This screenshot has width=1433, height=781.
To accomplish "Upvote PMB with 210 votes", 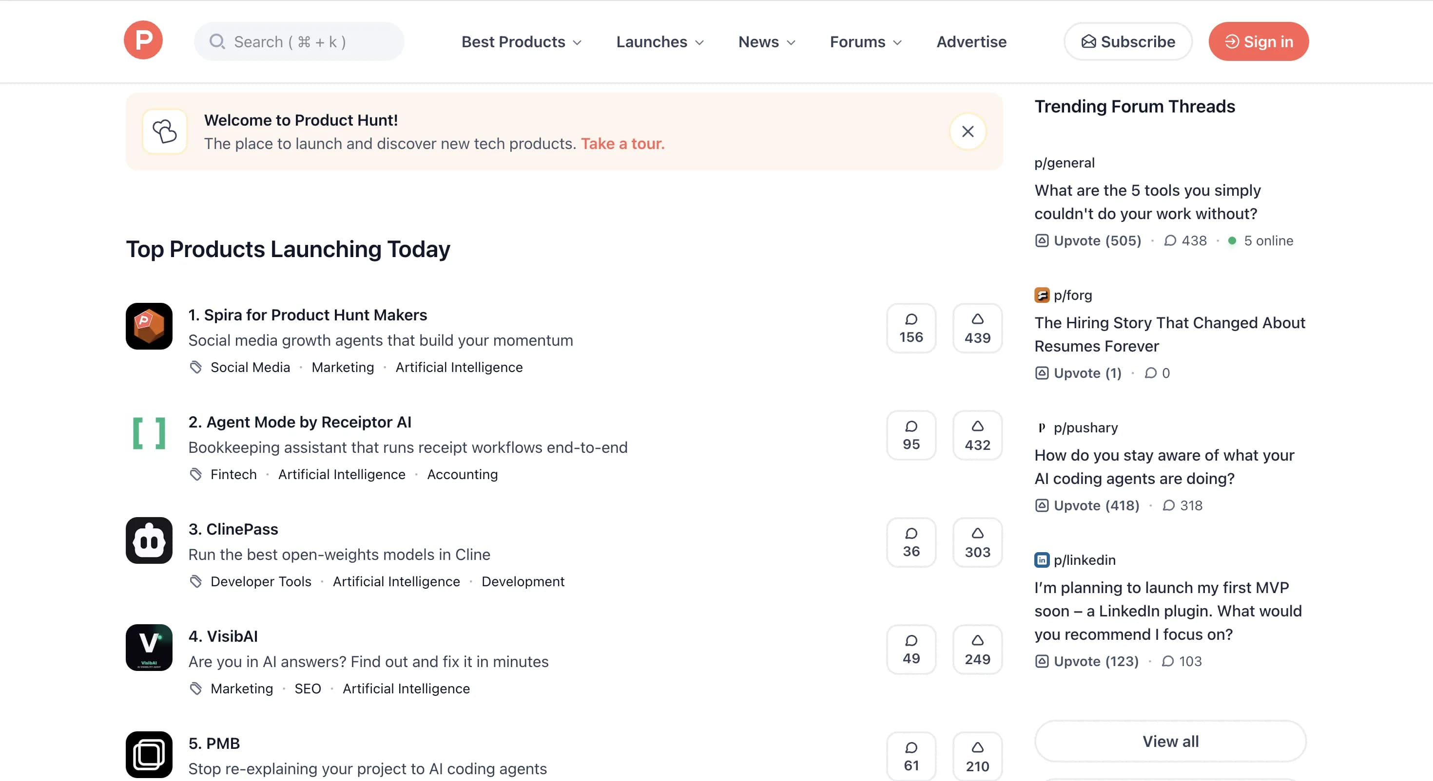I will pos(977,757).
